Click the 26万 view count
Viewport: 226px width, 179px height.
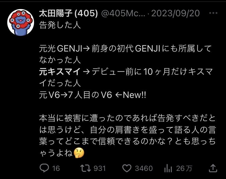coord(184,168)
